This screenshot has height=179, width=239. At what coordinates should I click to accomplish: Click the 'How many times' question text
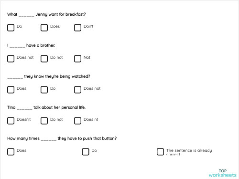pyautogui.click(x=62, y=138)
